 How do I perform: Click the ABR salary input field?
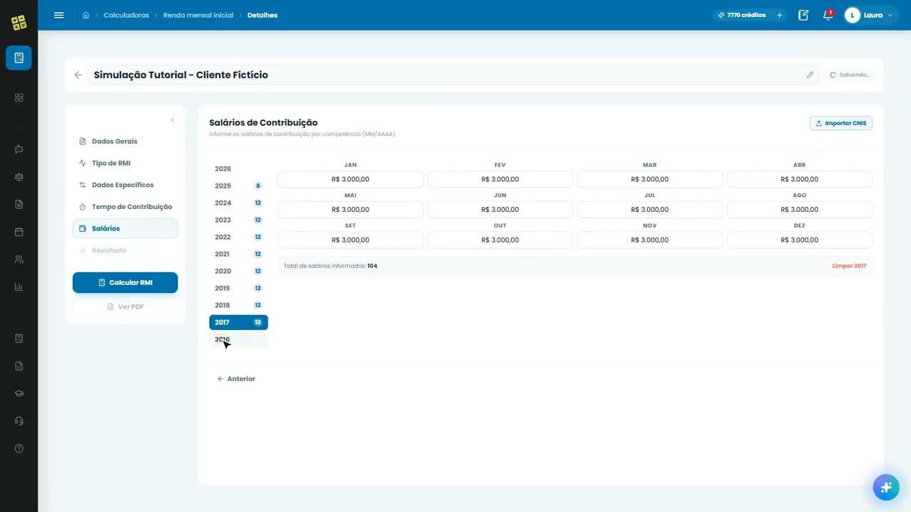799,179
